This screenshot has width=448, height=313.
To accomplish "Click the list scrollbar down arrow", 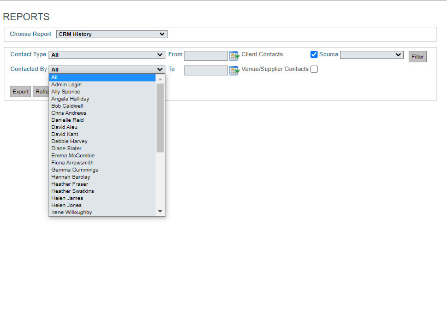I will coord(160,211).
